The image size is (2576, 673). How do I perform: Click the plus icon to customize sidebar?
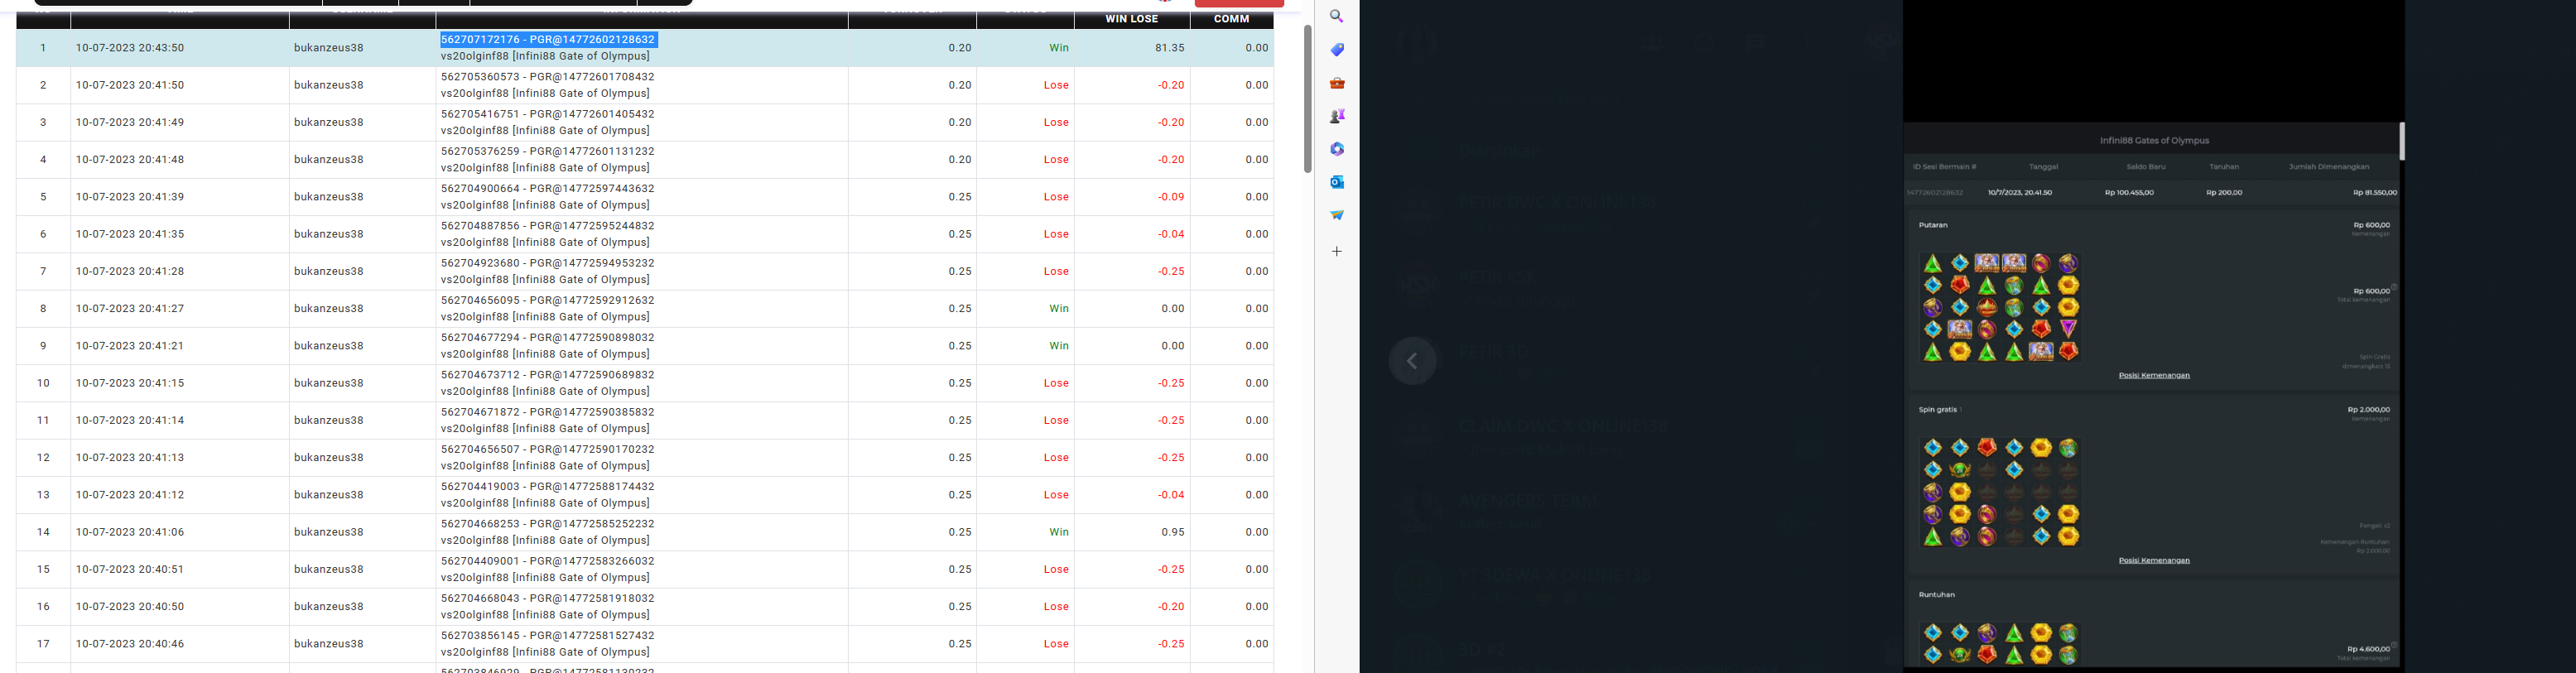[1336, 251]
